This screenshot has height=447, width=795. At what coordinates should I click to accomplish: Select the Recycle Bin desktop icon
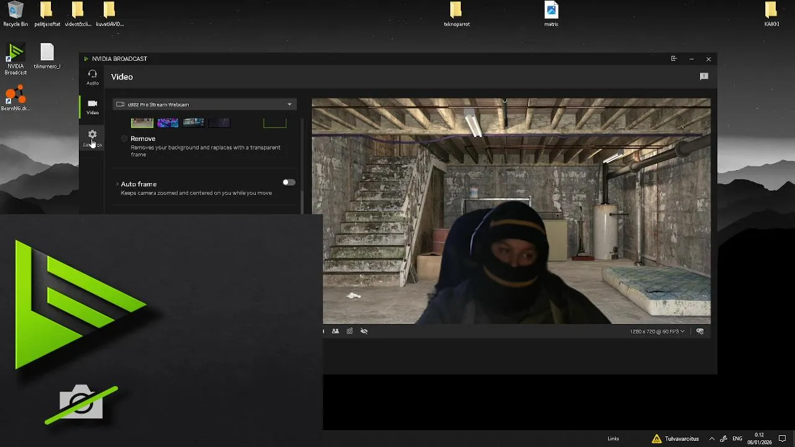16,14
